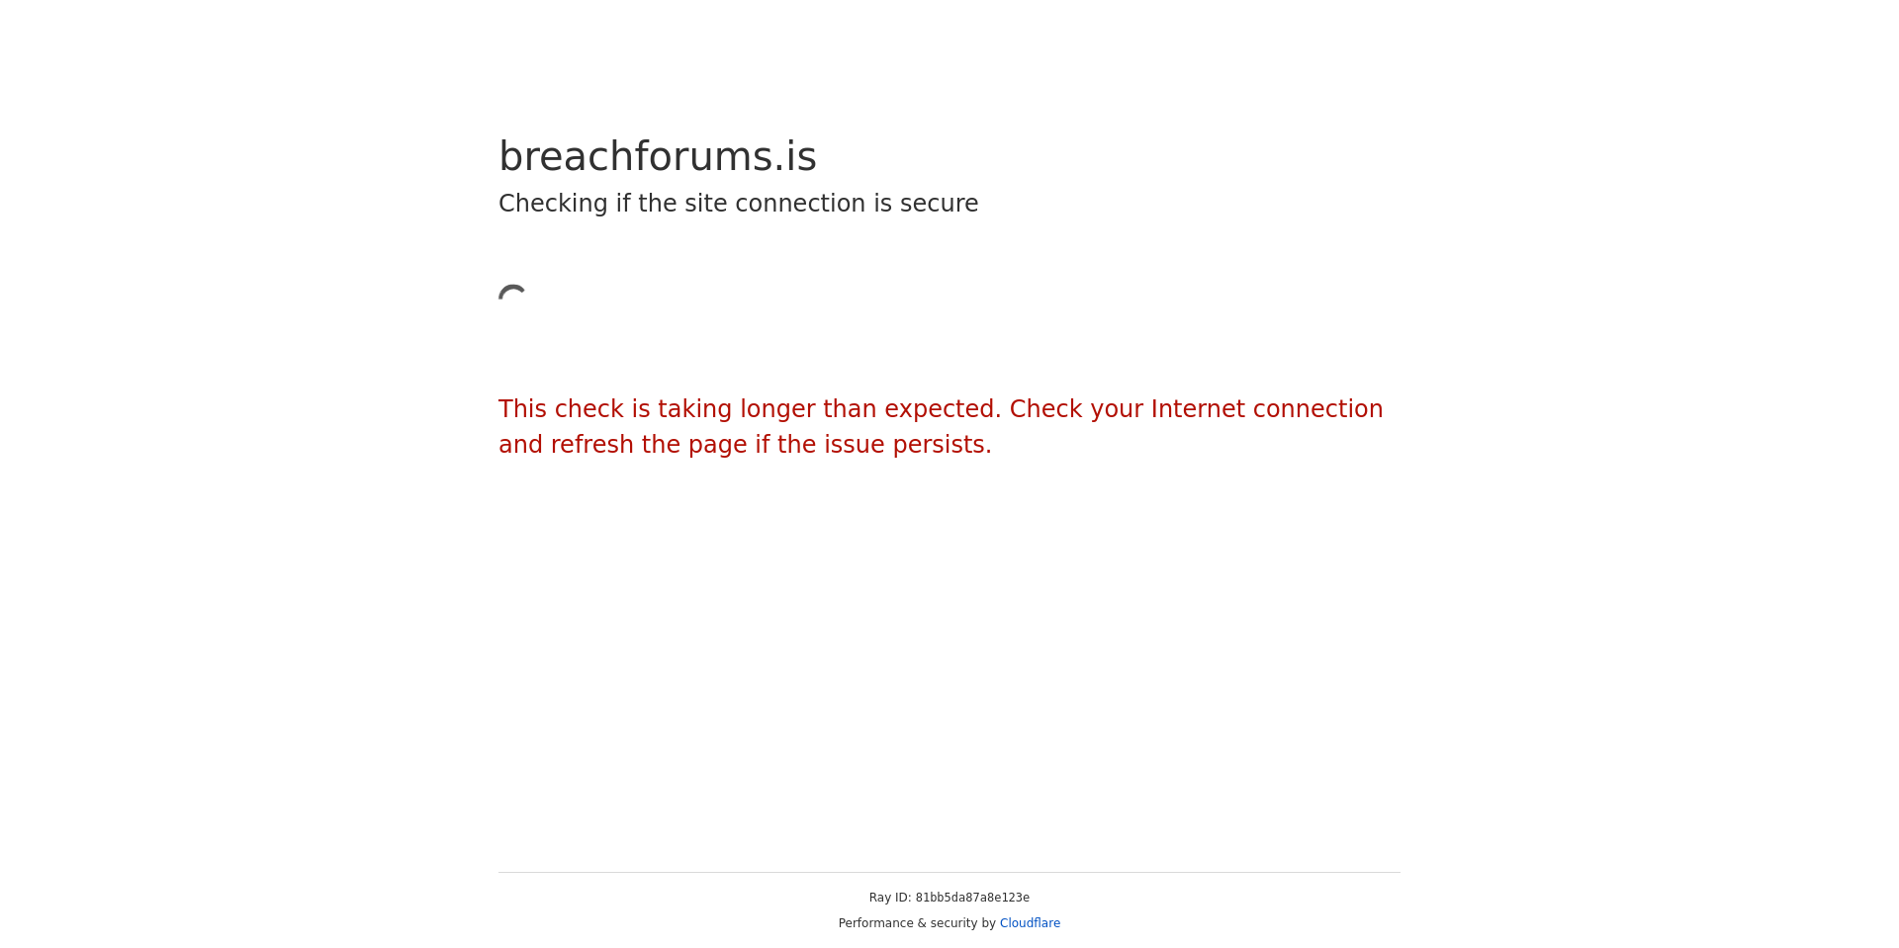Viewport: 1899px width, 948px height.
Task: Open the Cloudflare link in footer
Action: pos(1030,923)
